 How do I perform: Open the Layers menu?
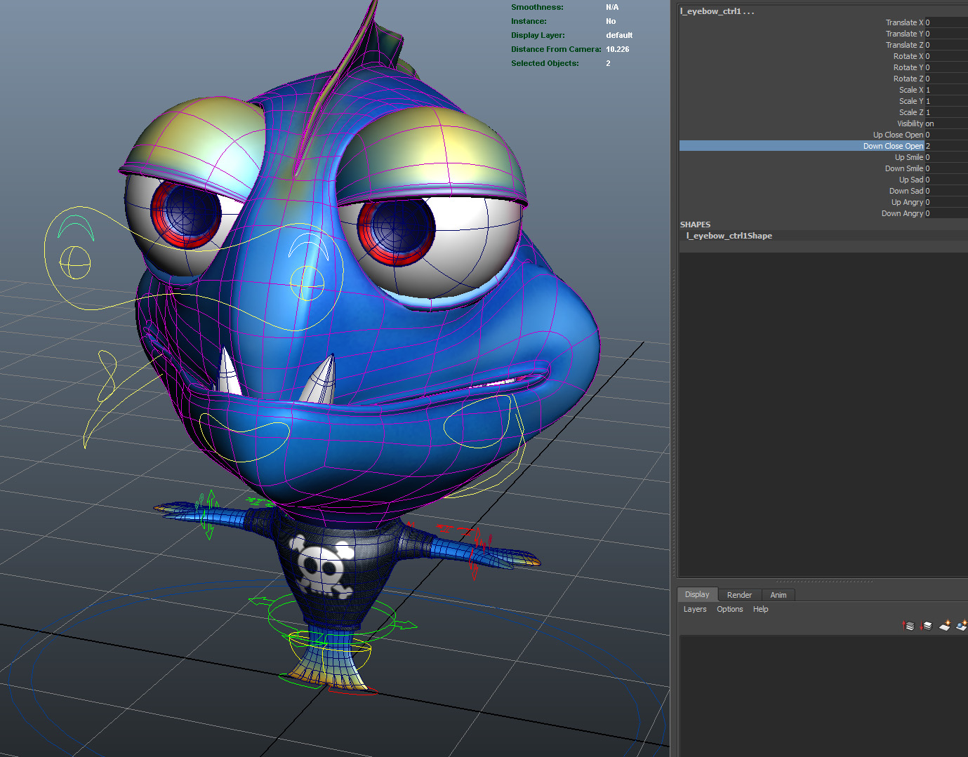[695, 610]
